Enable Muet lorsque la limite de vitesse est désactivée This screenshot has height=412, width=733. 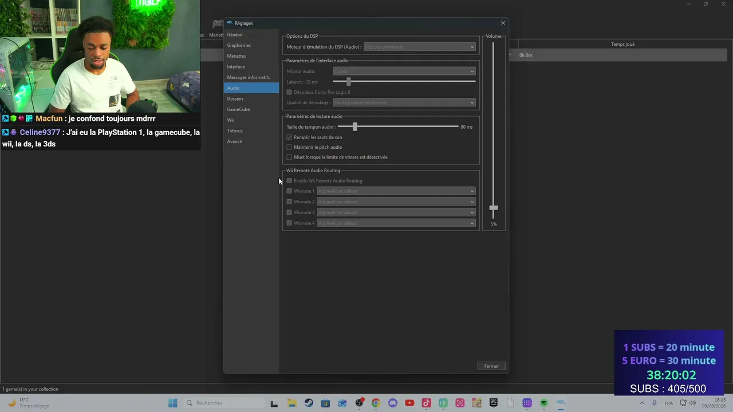click(289, 157)
